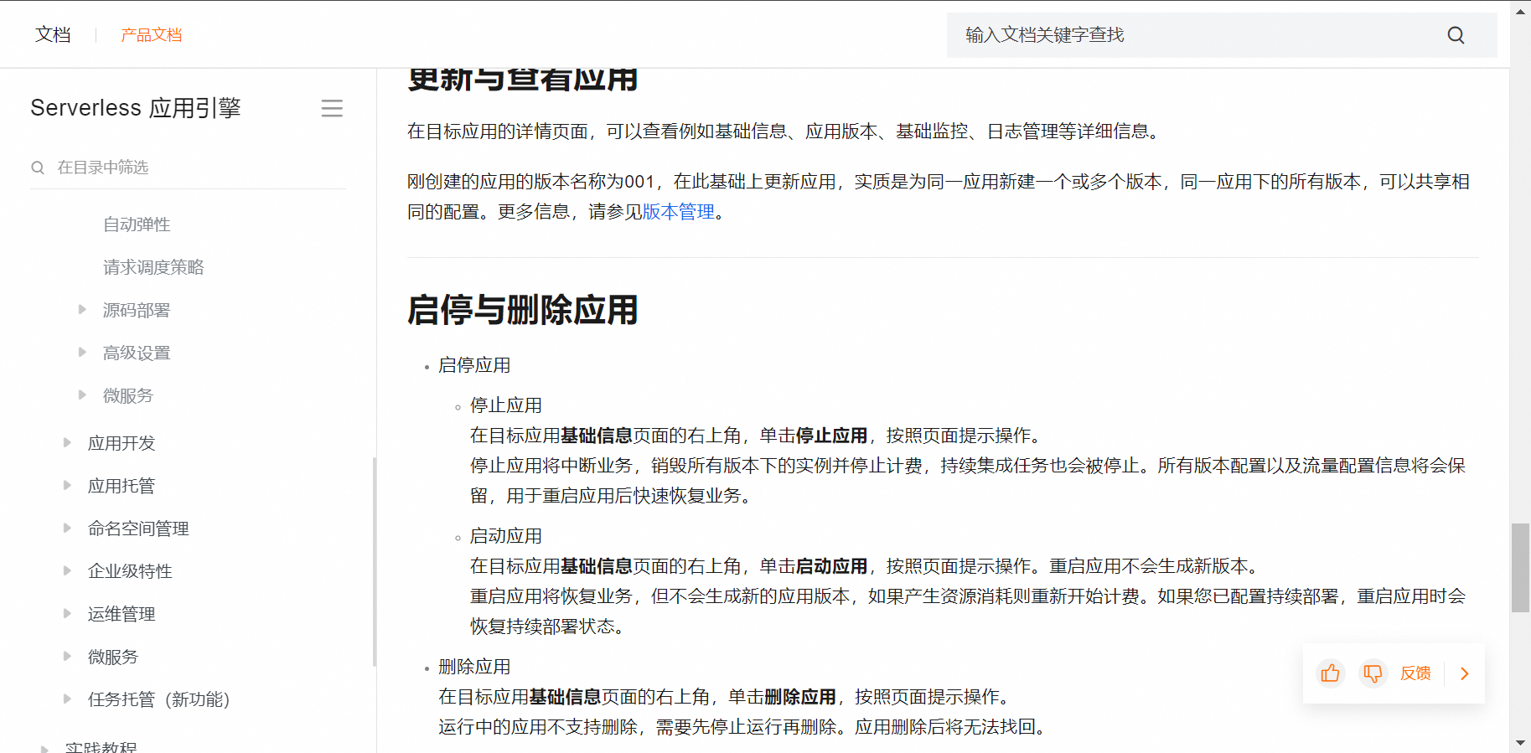The width and height of the screenshot is (1531, 753).
Task: Expand top-level 微服务 arrow below 运维管理
Action: [67, 657]
